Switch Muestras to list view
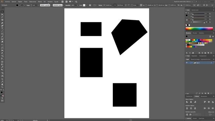The image size is (215, 121). coord(210,37)
